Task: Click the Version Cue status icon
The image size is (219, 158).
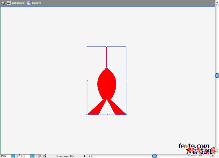Action: coord(44,156)
